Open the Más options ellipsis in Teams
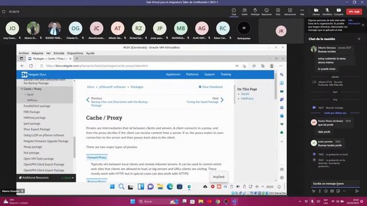367x206 pixels. [302, 11]
